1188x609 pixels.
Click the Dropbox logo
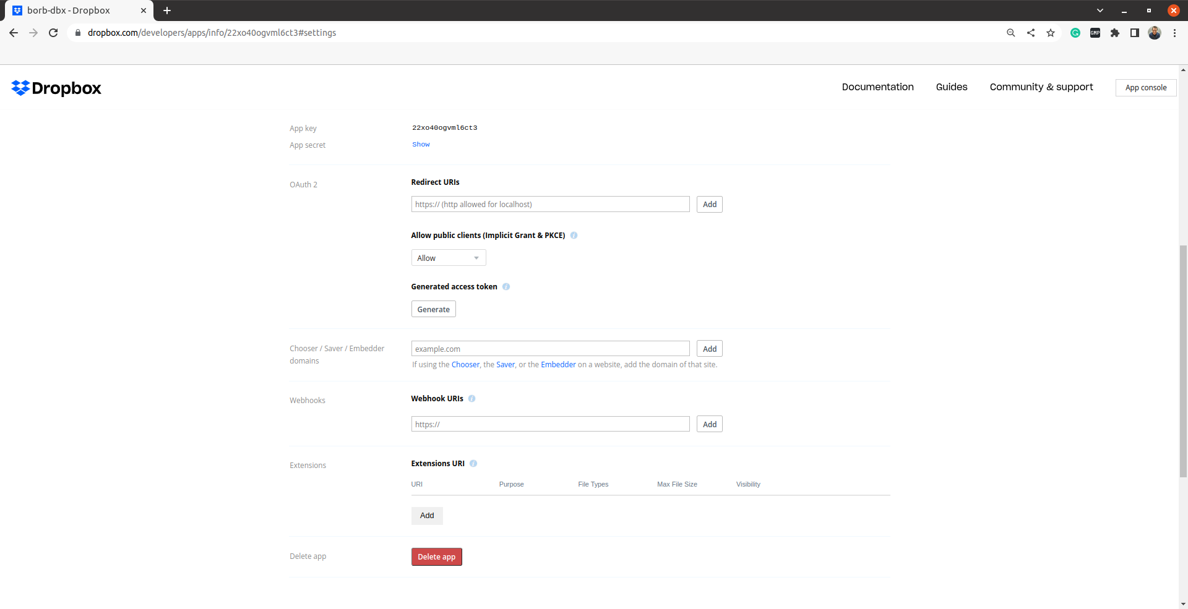click(x=56, y=88)
